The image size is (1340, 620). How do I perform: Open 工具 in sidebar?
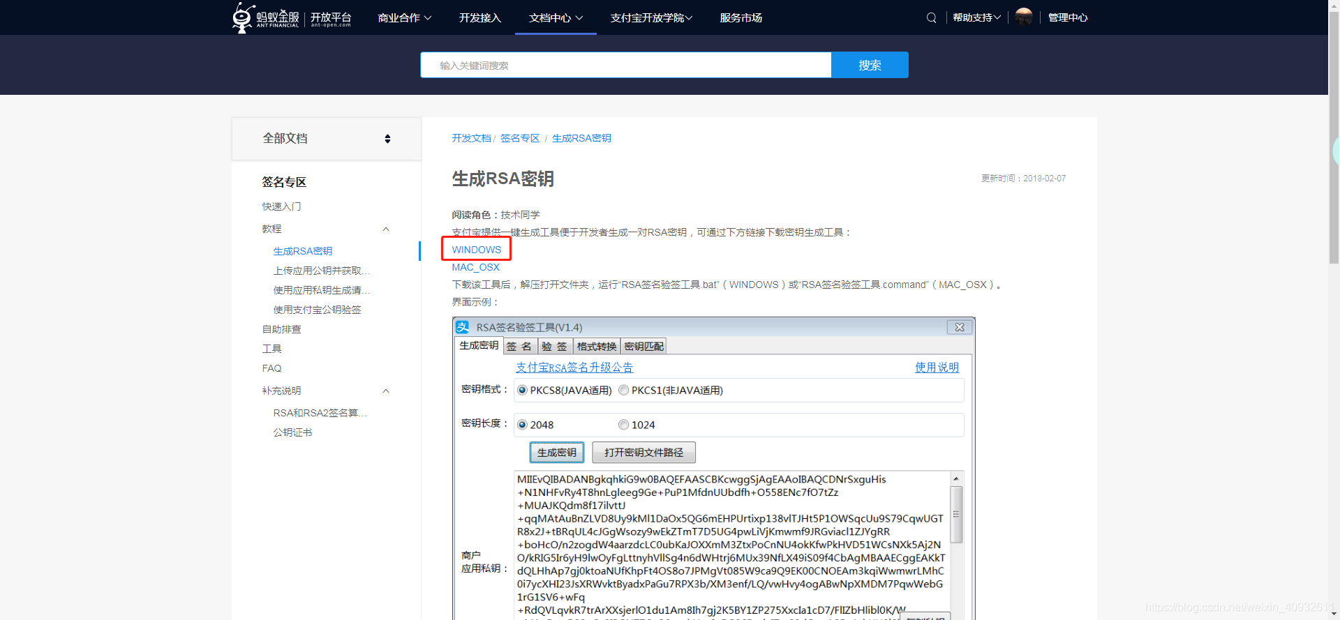point(271,349)
